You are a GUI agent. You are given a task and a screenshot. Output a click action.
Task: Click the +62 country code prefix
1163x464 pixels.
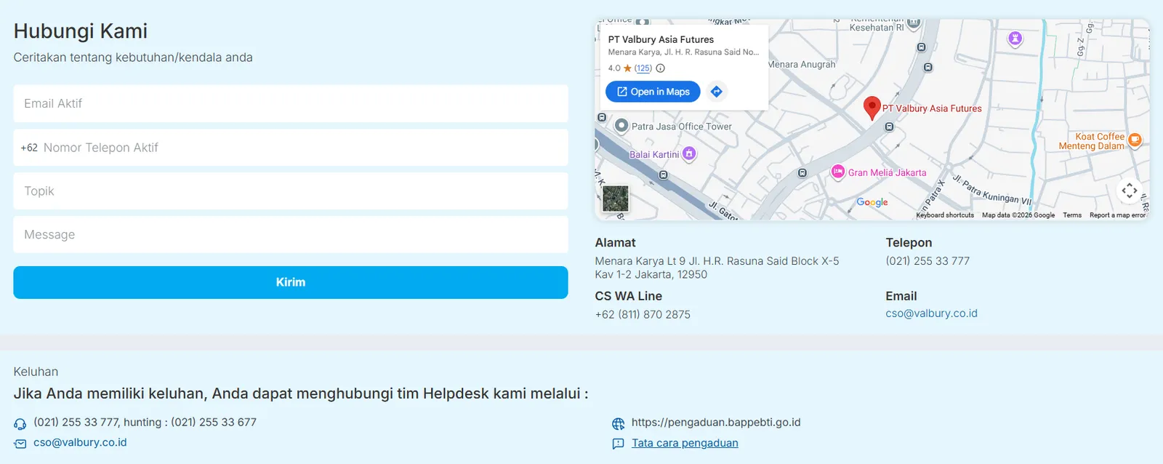(29, 148)
